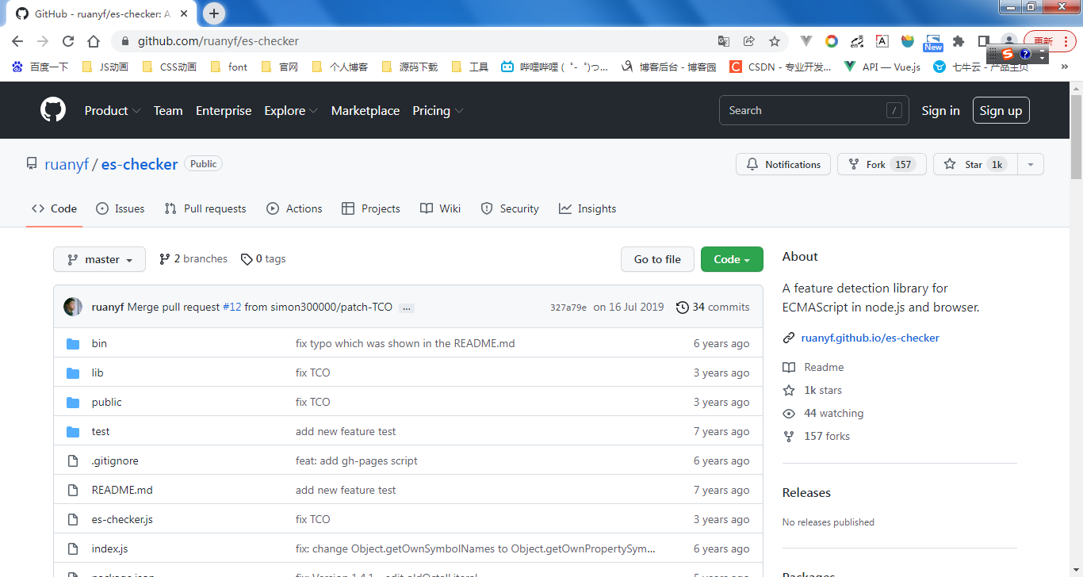
Task: Open the dropdown arrow next to Star
Action: click(x=1030, y=164)
